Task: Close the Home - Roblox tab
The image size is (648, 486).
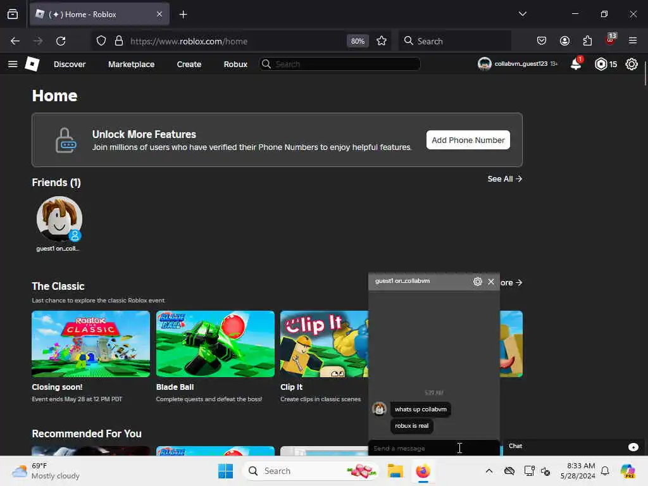Action: point(159,15)
